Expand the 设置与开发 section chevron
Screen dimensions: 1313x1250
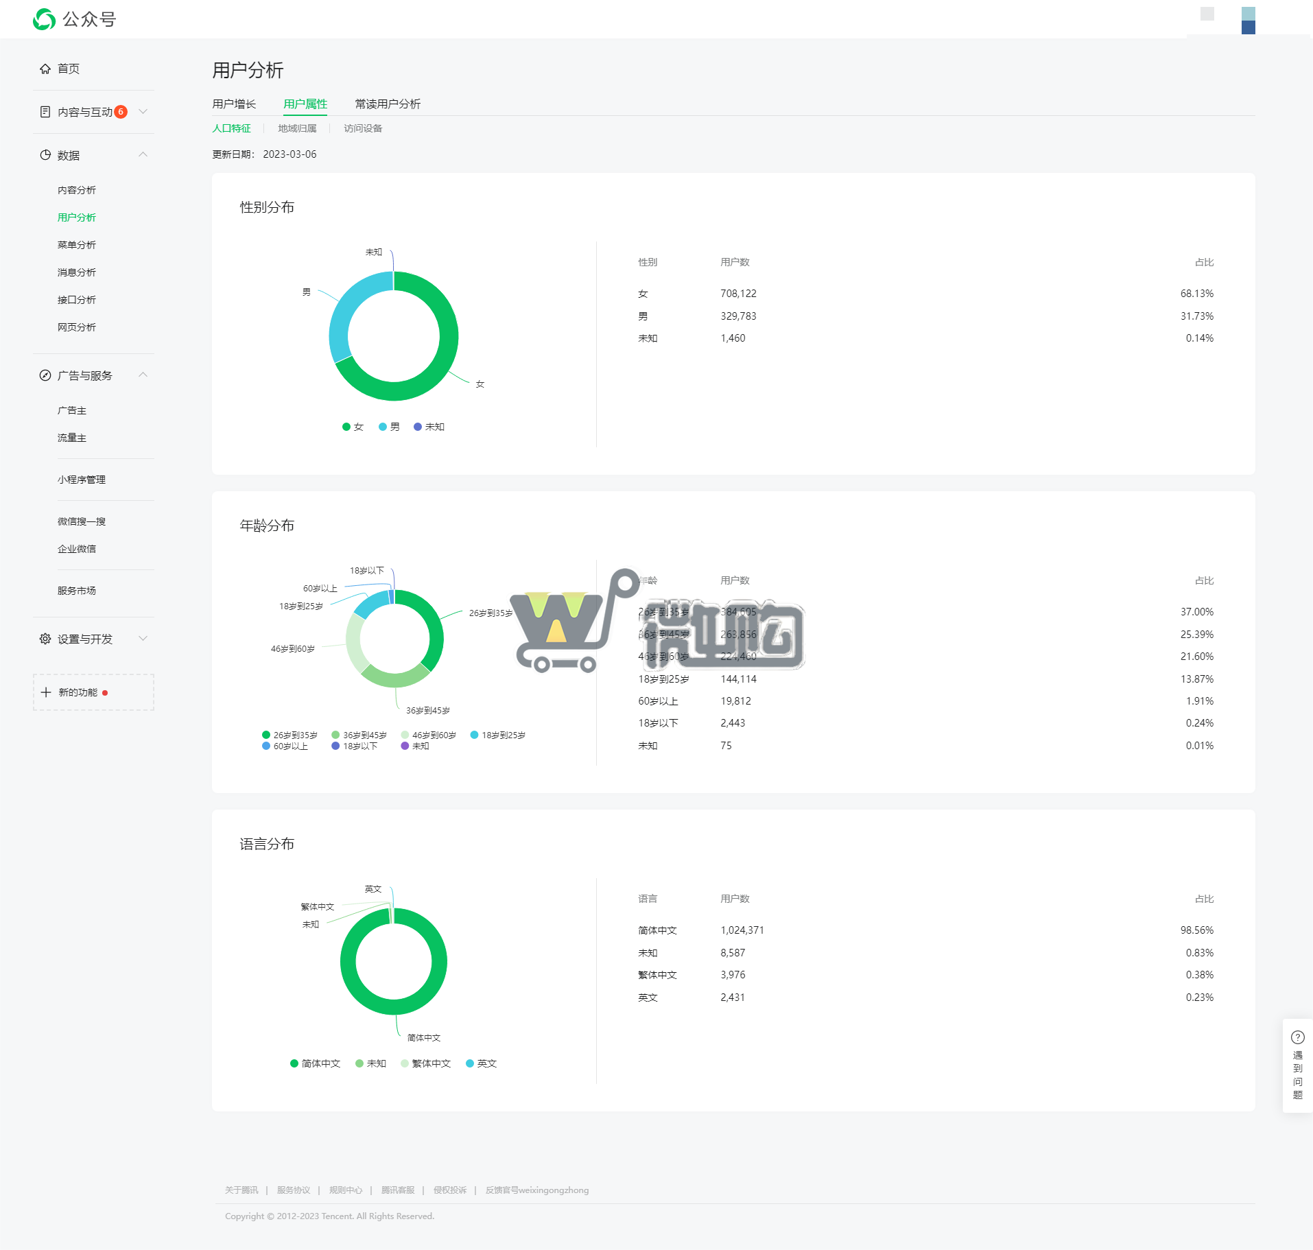click(143, 639)
